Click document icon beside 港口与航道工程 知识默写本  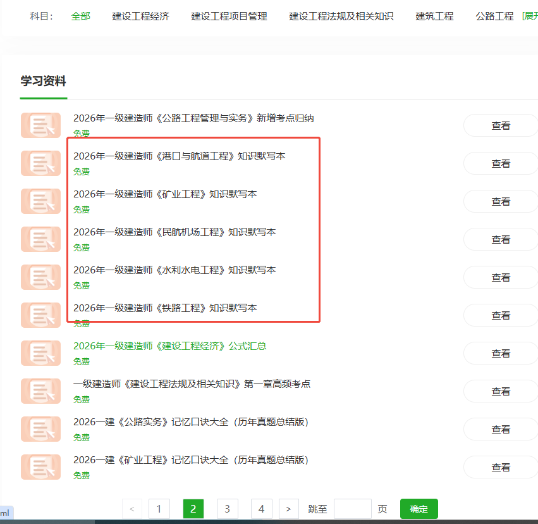[40, 163]
